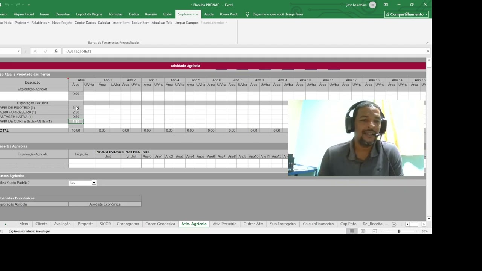This screenshot has width=482, height=271.
Task: Open the Compartilhamento share button
Action: click(406, 14)
